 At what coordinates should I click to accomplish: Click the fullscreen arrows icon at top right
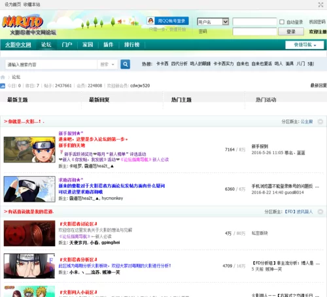click(320, 5)
